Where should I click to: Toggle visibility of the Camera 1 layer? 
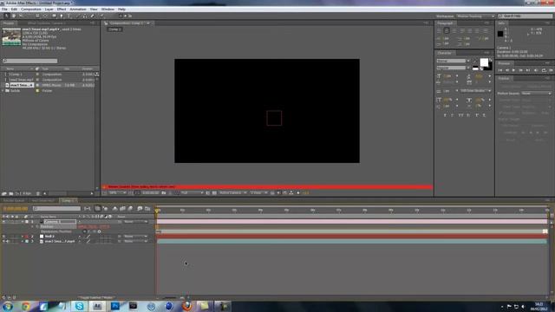click(3, 222)
